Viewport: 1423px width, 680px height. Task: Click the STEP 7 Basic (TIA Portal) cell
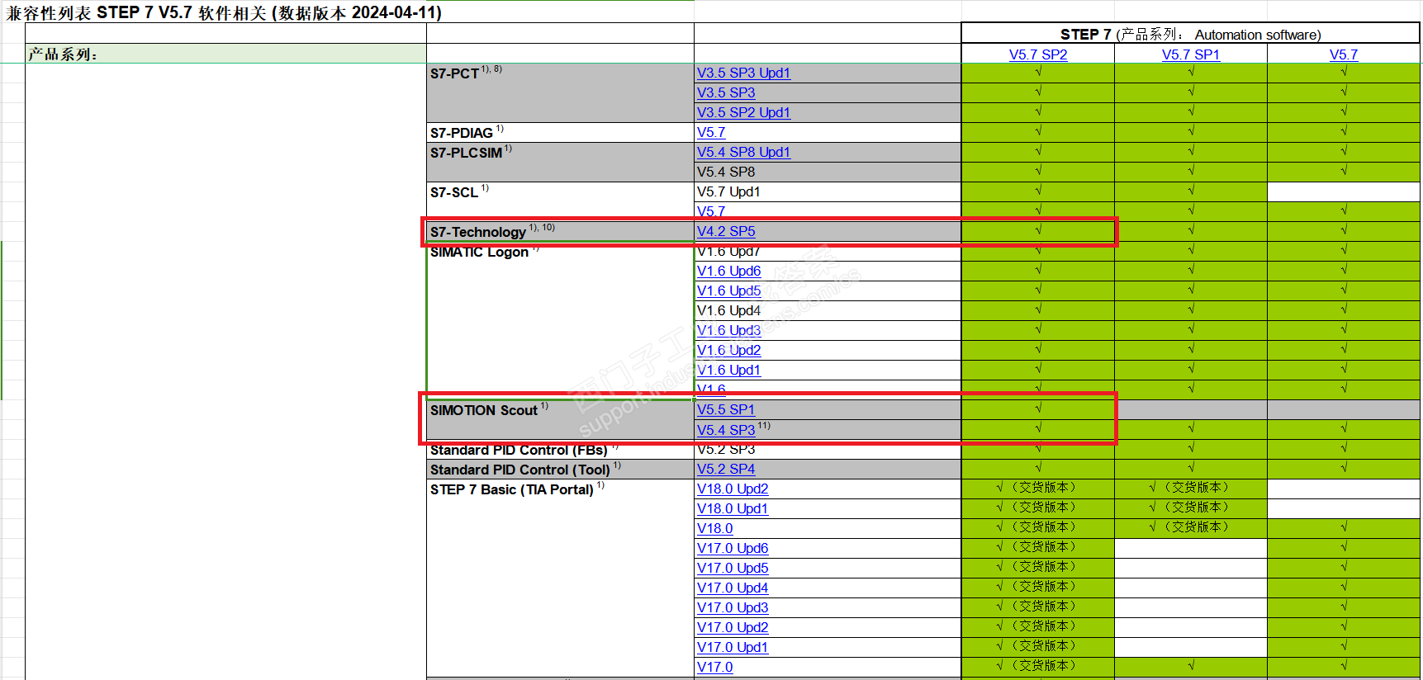click(x=560, y=578)
